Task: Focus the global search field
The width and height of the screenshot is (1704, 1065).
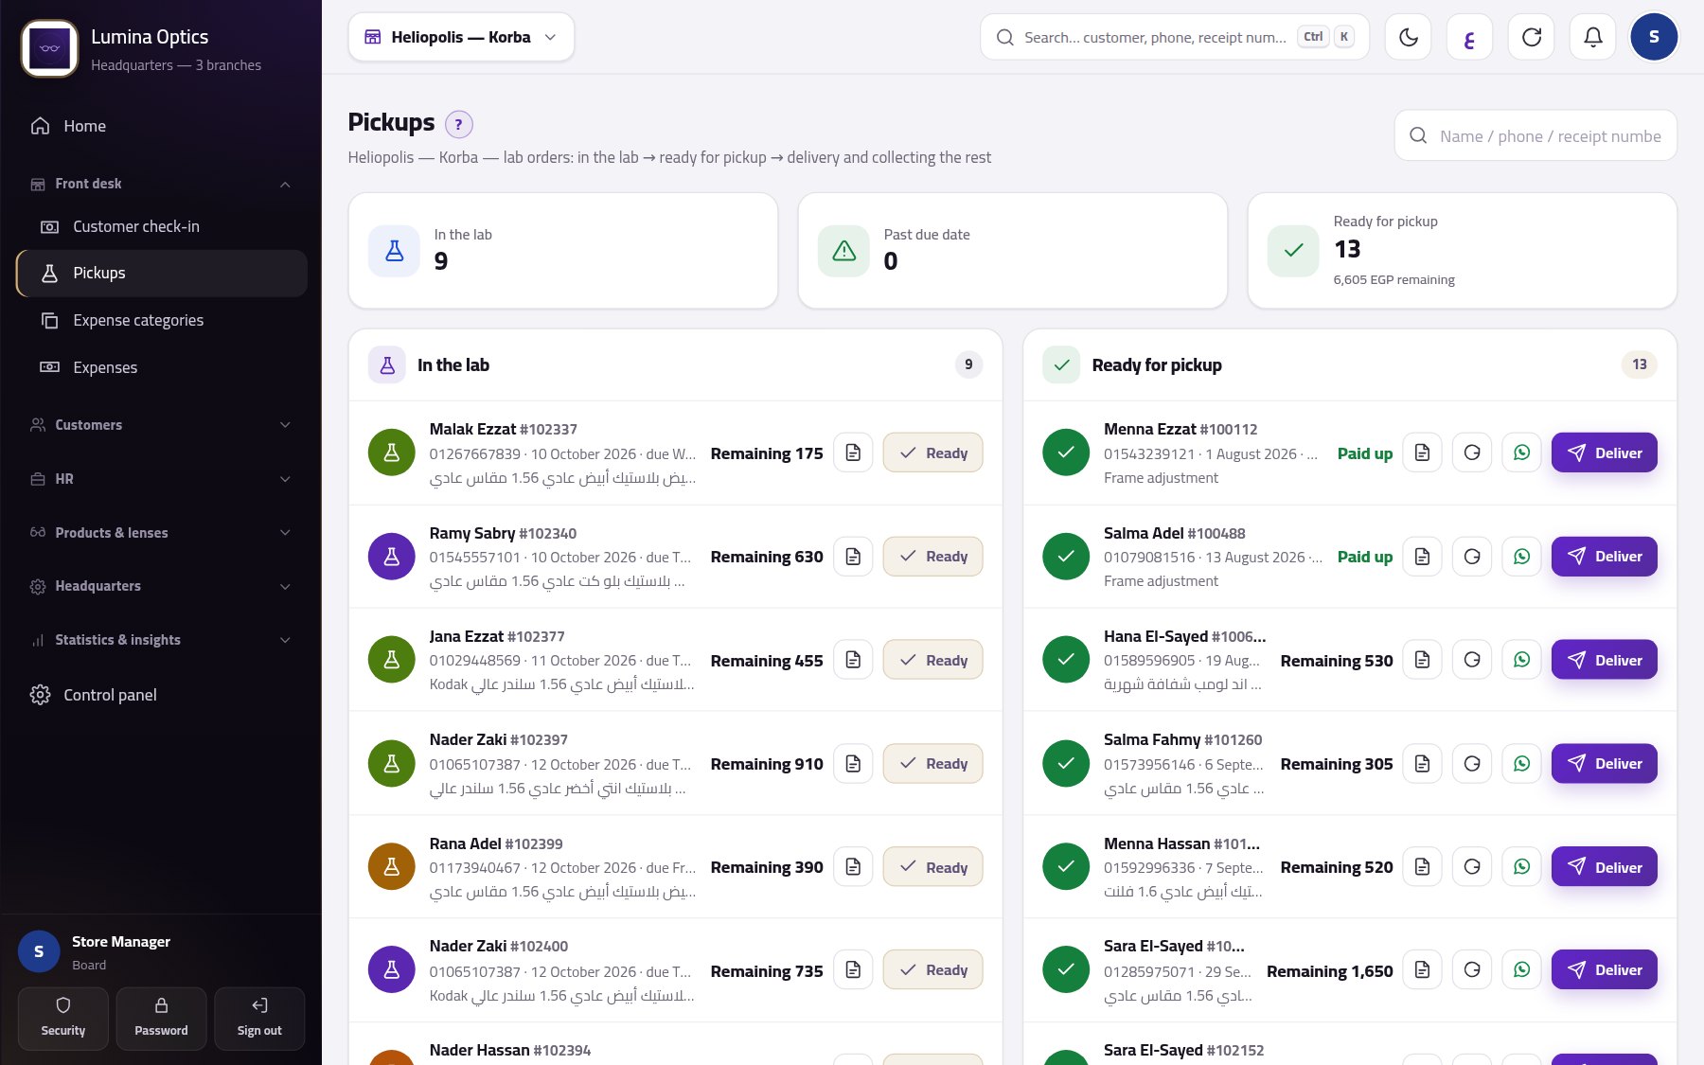Action: pos(1175,38)
